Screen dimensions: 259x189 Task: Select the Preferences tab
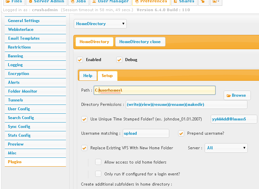pos(151,2)
